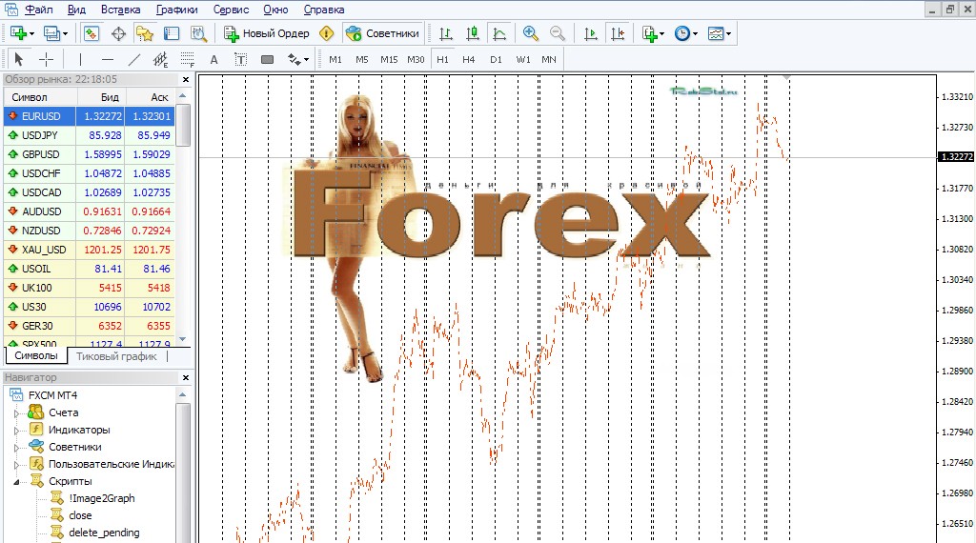The width and height of the screenshot is (976, 543).
Task: Switch chart to H4 timeframe
Action: (x=469, y=60)
